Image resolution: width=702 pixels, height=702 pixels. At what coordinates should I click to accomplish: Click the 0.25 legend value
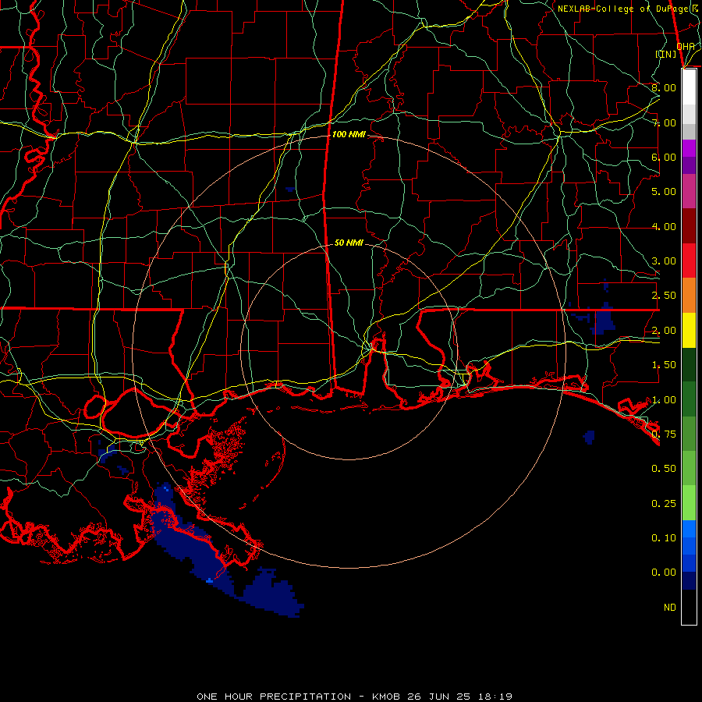[664, 504]
